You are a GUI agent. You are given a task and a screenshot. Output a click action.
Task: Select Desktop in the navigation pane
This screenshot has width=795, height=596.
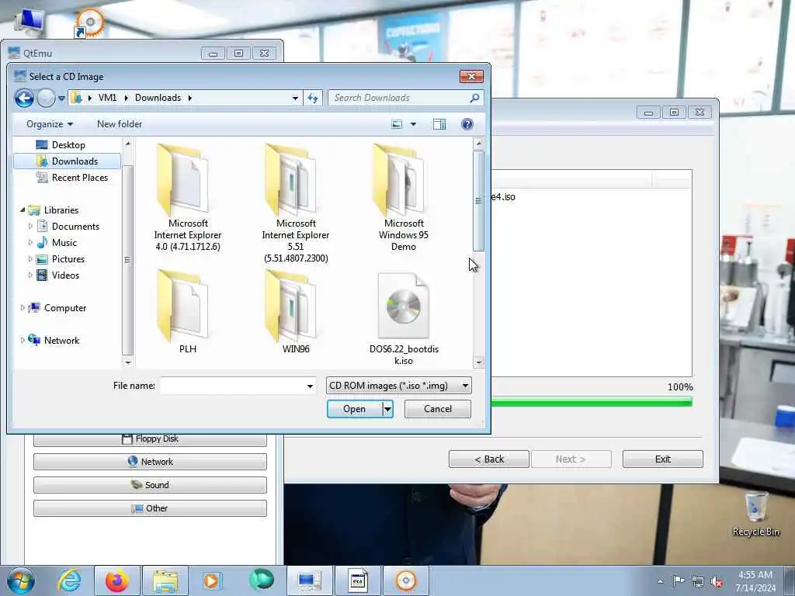68,145
